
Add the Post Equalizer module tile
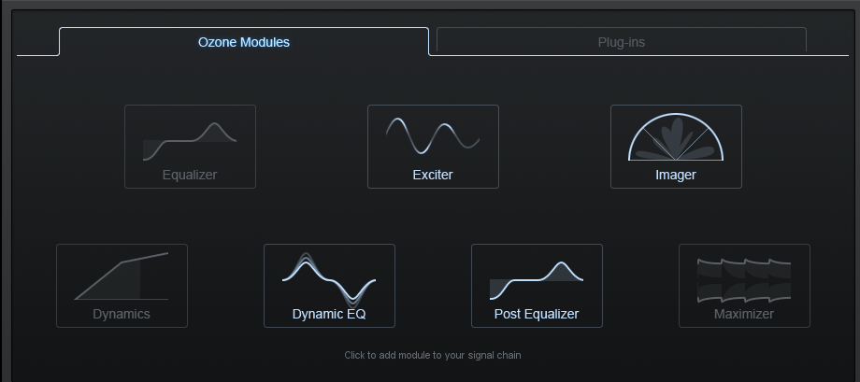pyautogui.click(x=537, y=286)
